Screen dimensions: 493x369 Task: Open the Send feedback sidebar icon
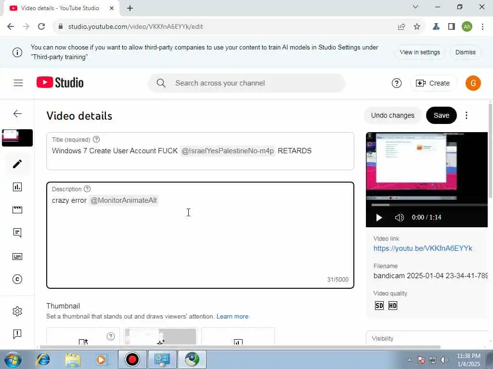[17, 334]
